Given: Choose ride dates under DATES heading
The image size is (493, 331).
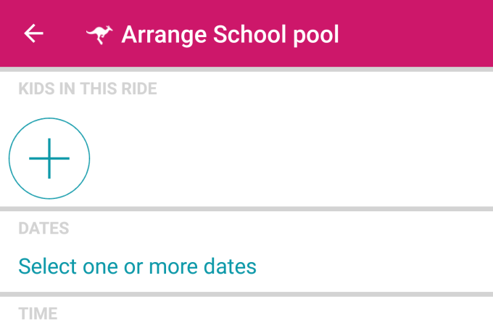Looking at the screenshot, I should (138, 266).
